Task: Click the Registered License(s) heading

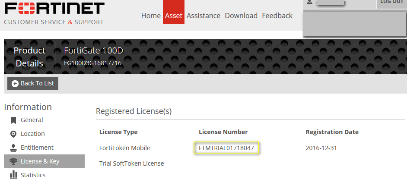Action: click(134, 111)
